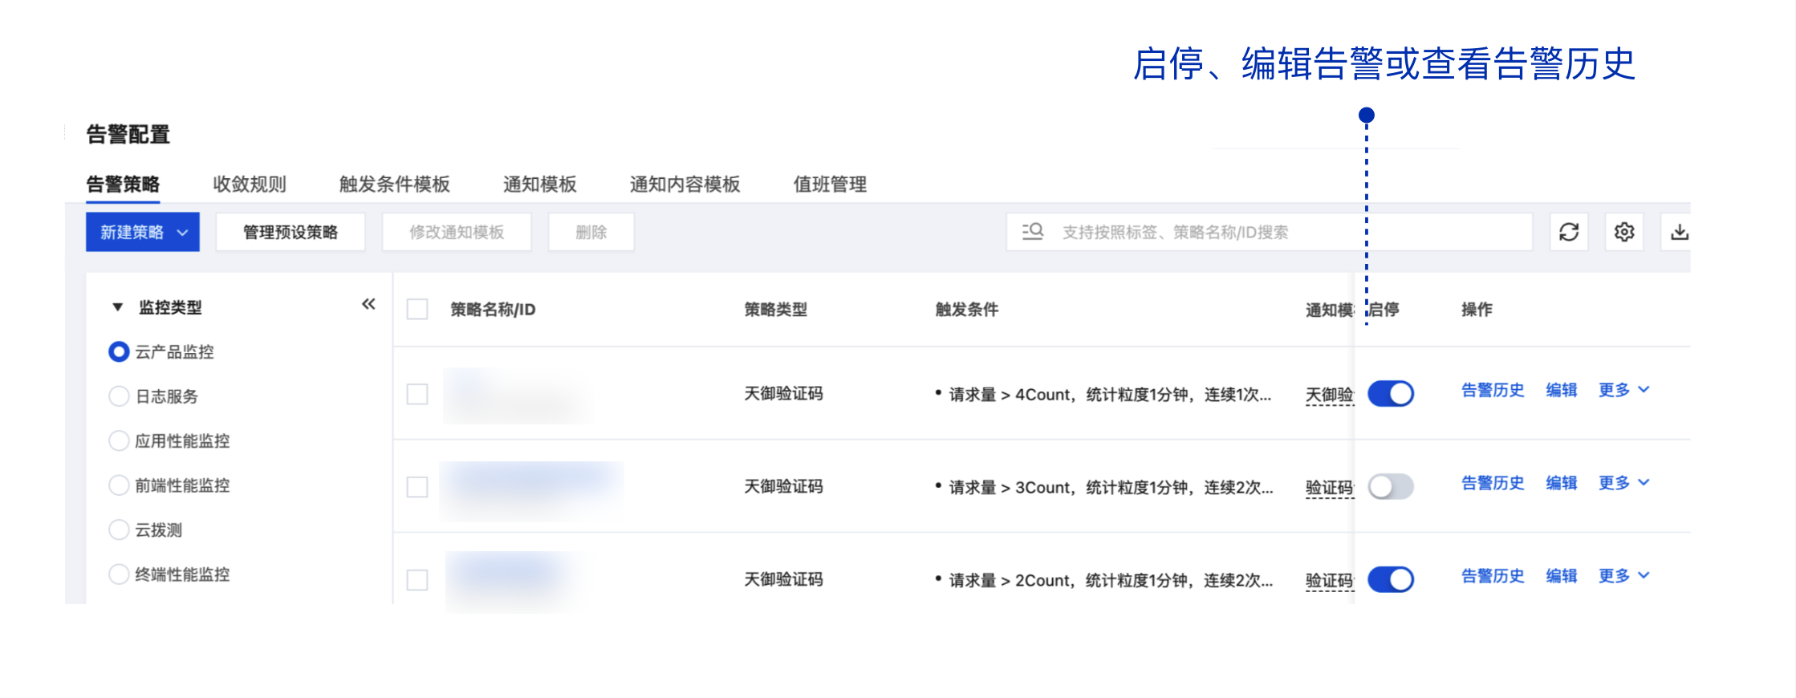Enable the second policy's 启停 switch
This screenshot has width=1796, height=698.
click(1391, 487)
